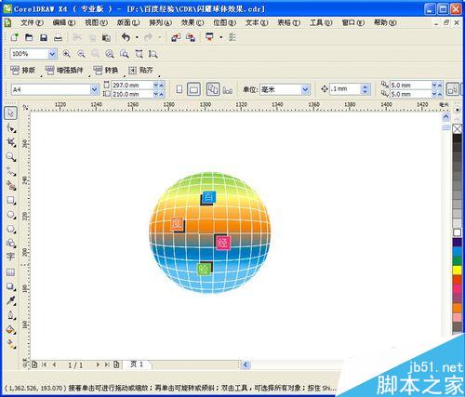Activate the Text tool (字)

[10, 257]
